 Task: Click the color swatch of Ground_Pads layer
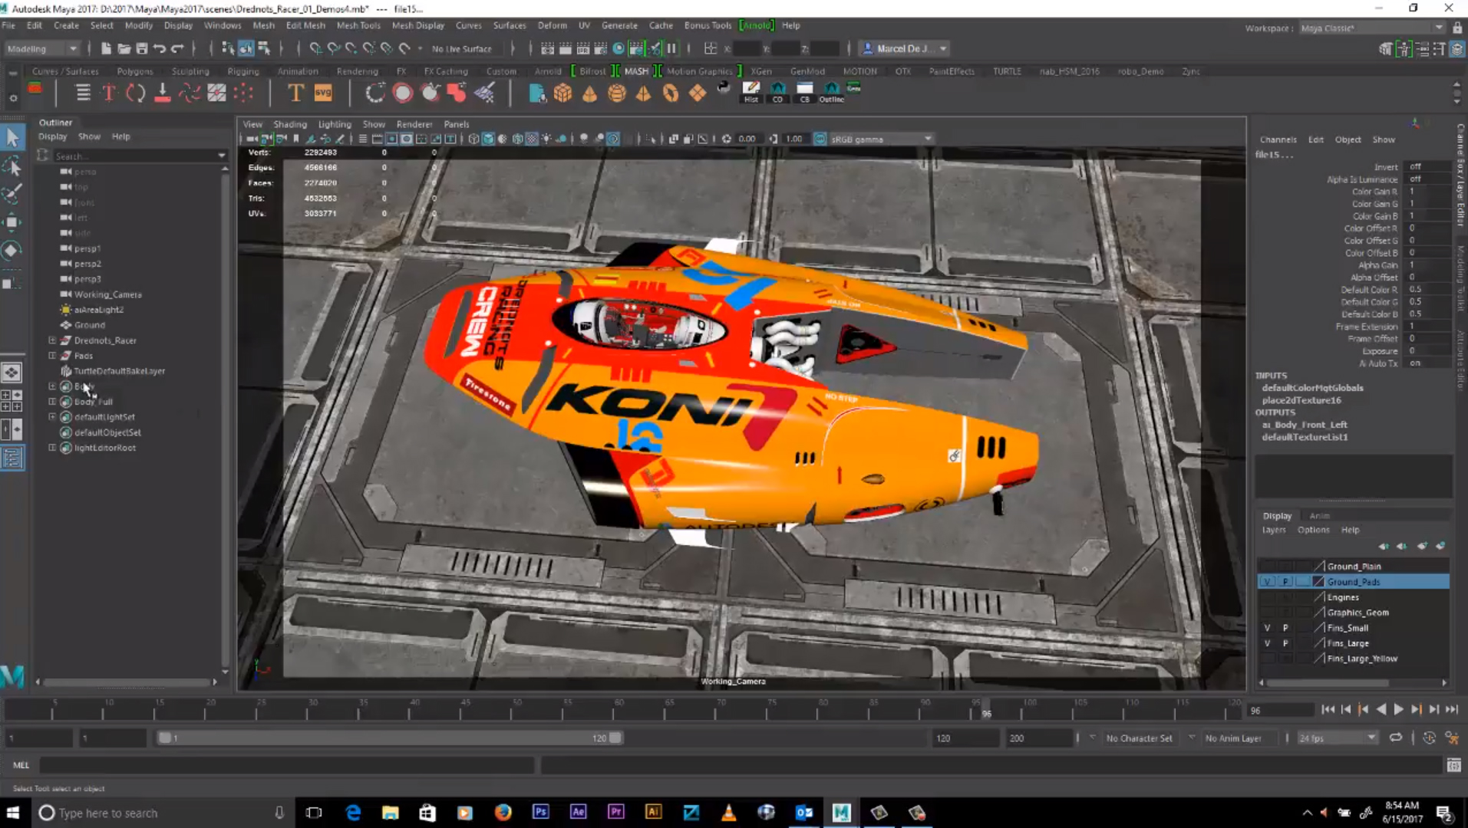pos(1318,582)
